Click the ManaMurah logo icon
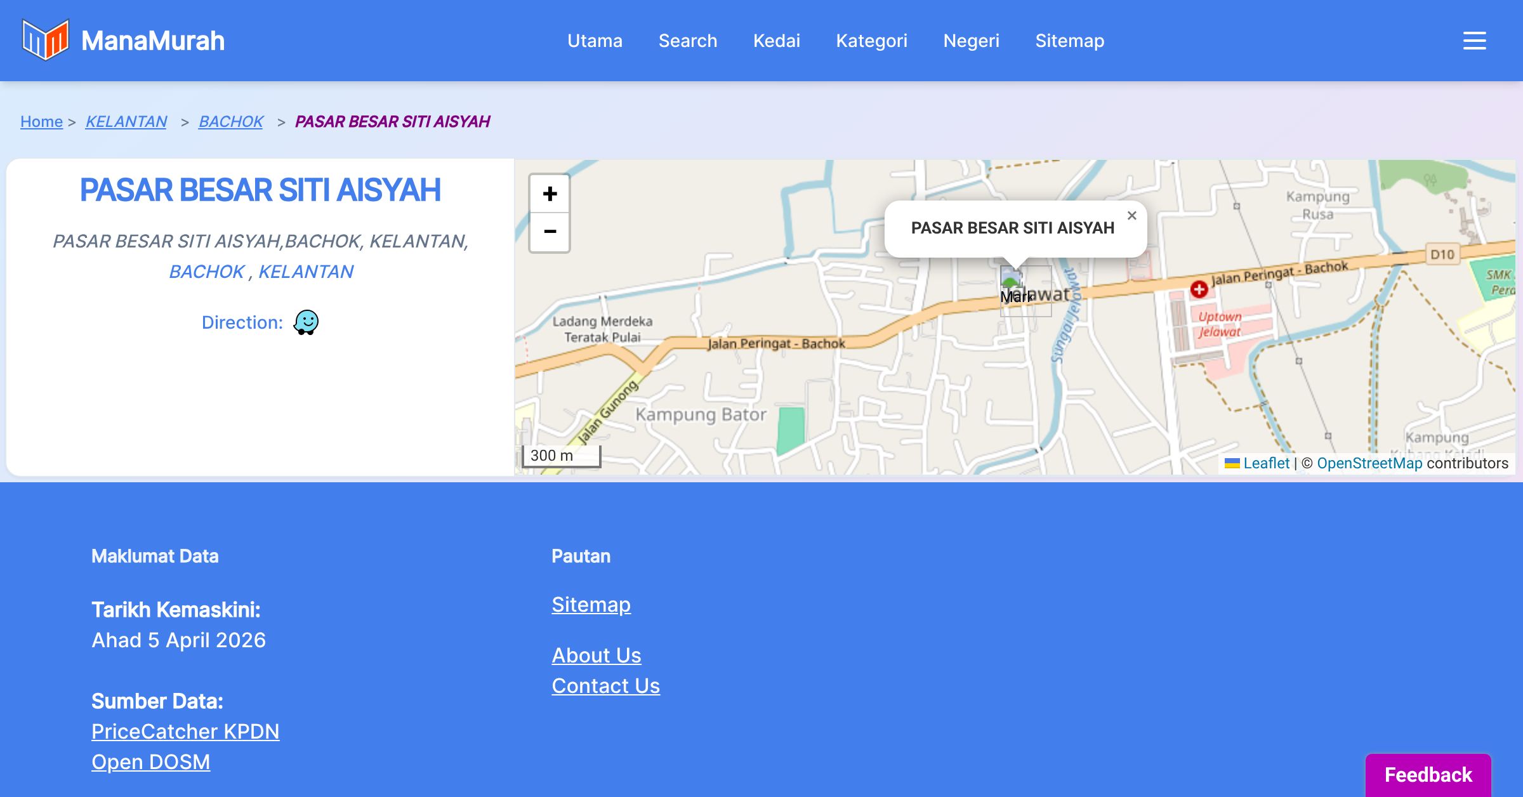1523x797 pixels. pos(45,40)
